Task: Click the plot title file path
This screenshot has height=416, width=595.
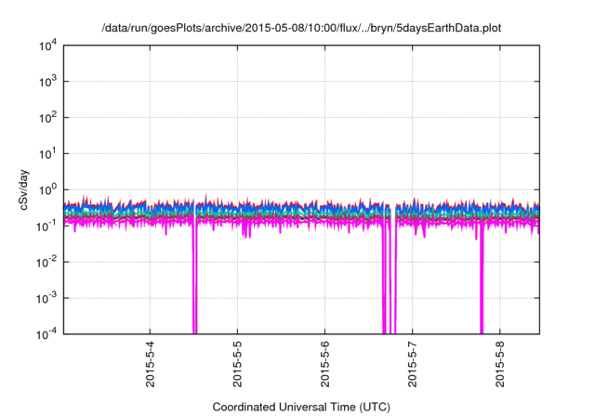Action: [301, 28]
